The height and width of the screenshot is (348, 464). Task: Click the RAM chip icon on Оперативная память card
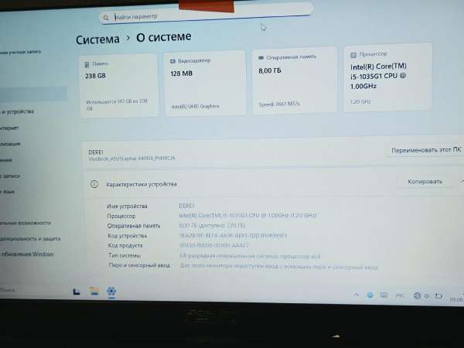tap(261, 58)
